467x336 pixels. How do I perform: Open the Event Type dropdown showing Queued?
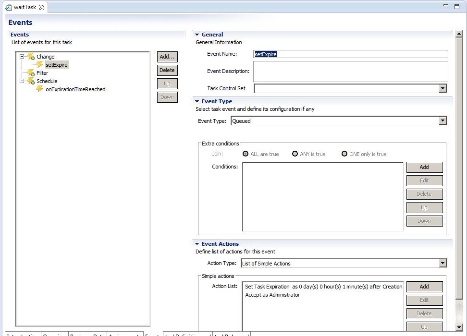click(442, 121)
